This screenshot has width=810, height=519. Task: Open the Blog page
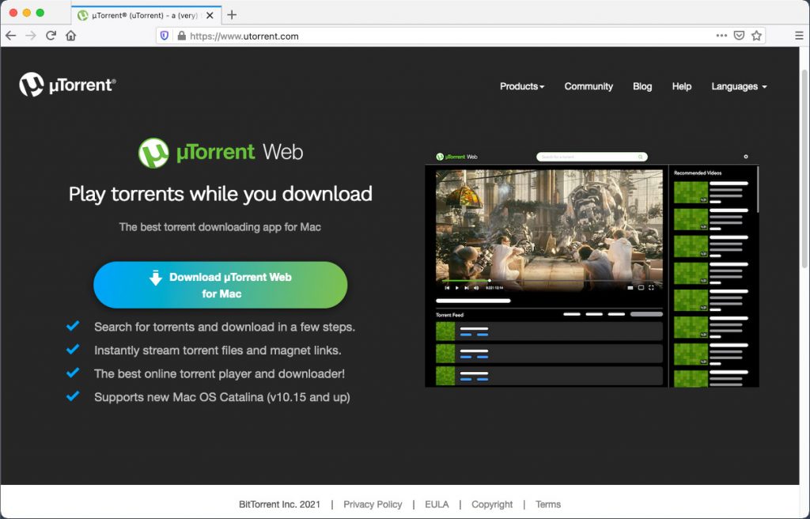click(x=642, y=86)
